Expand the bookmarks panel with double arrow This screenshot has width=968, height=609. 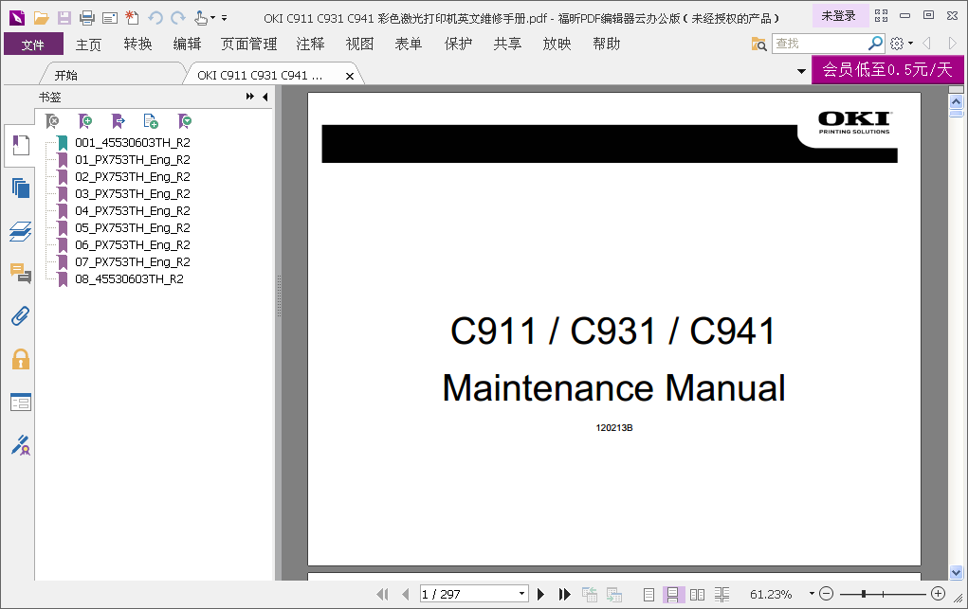point(250,97)
